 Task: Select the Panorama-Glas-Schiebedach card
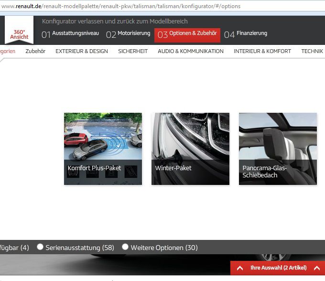click(278, 149)
